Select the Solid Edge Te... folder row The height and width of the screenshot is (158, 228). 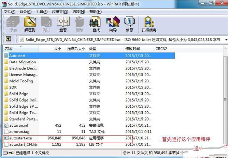89,113
